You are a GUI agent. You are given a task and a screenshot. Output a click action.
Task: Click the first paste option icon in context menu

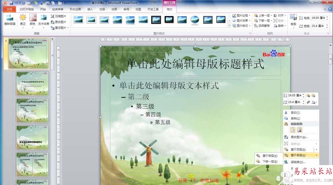[293, 130]
